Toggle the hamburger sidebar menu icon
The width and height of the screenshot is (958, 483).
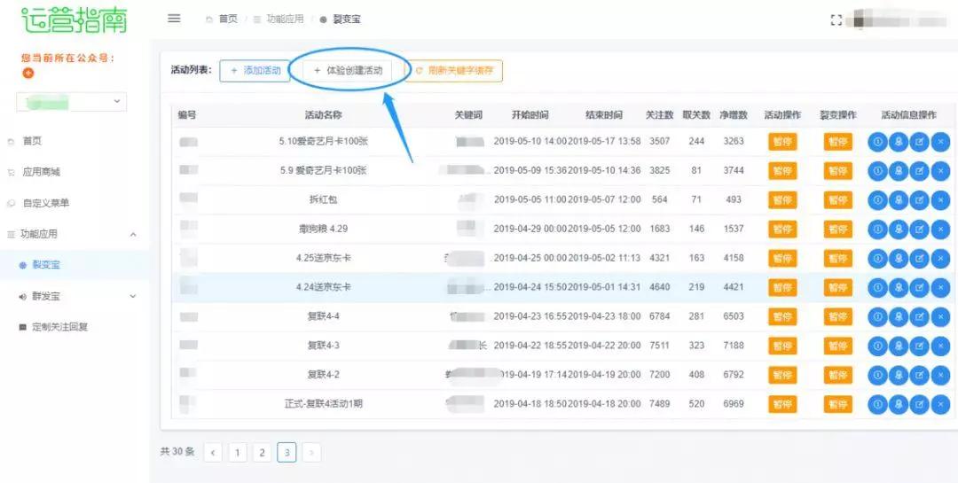tap(174, 19)
